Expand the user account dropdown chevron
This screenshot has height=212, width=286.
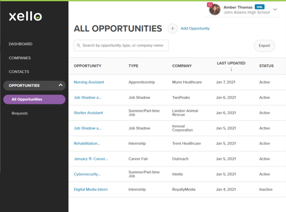[x=275, y=10]
